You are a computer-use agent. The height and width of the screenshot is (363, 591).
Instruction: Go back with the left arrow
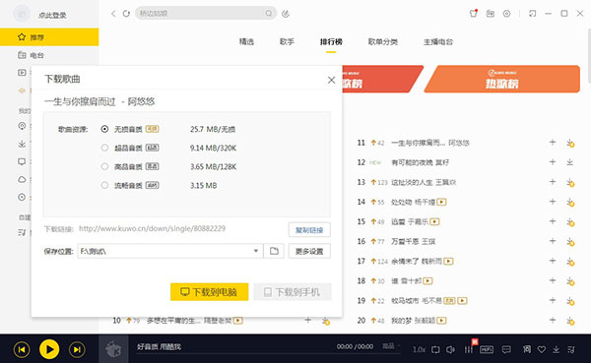click(x=113, y=14)
